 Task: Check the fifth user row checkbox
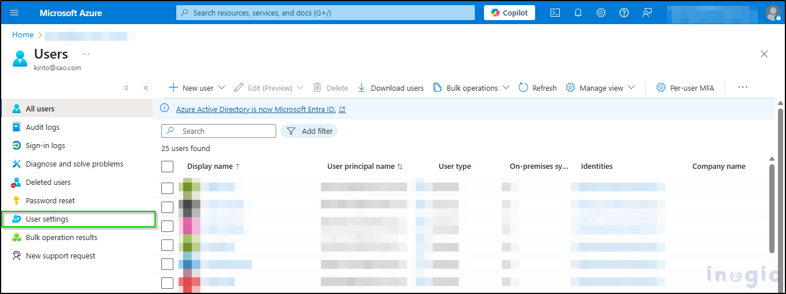(x=168, y=264)
